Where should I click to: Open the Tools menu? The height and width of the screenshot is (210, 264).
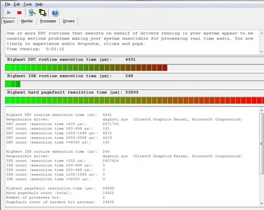click(x=27, y=4)
